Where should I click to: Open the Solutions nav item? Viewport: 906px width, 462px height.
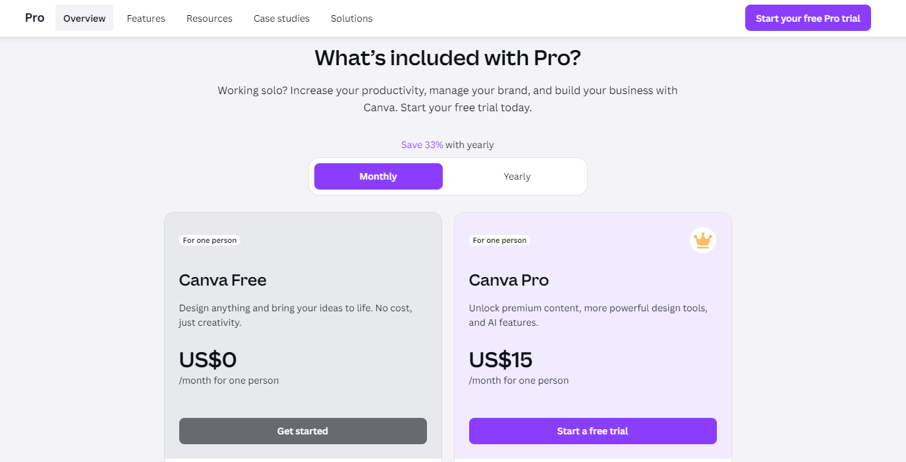(351, 18)
